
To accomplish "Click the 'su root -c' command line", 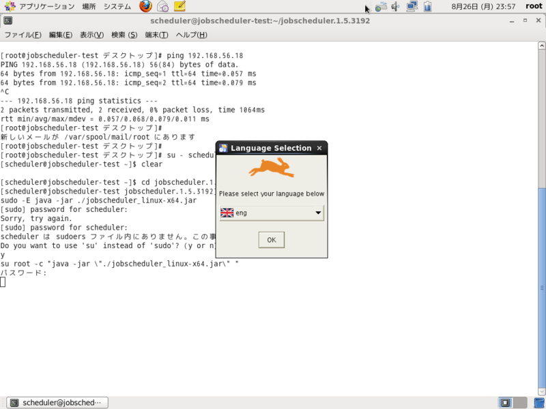I will (119, 264).
